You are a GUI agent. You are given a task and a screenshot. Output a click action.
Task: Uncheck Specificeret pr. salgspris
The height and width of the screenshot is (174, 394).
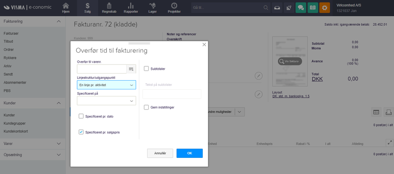pyautogui.click(x=81, y=132)
